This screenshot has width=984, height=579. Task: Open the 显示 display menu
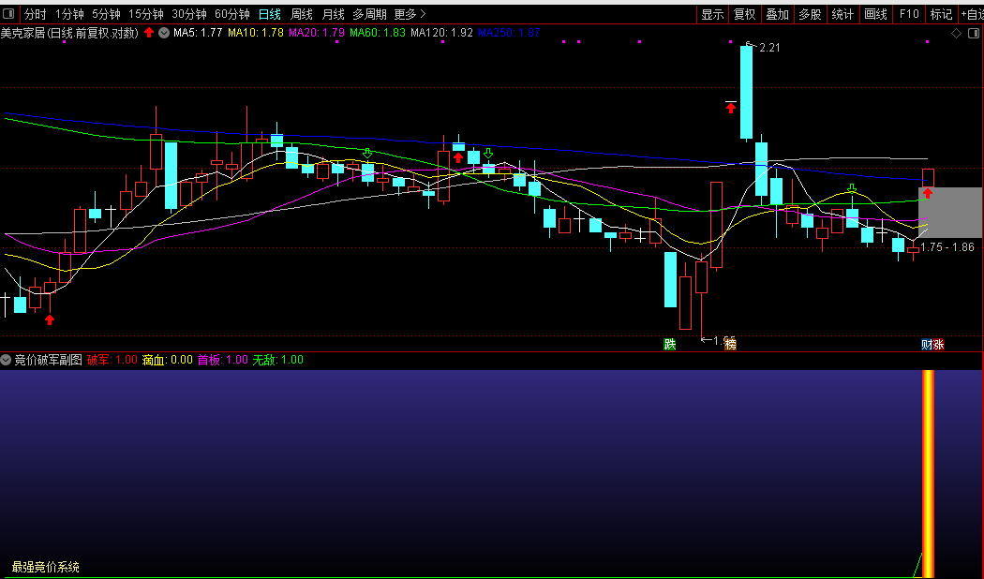point(713,14)
